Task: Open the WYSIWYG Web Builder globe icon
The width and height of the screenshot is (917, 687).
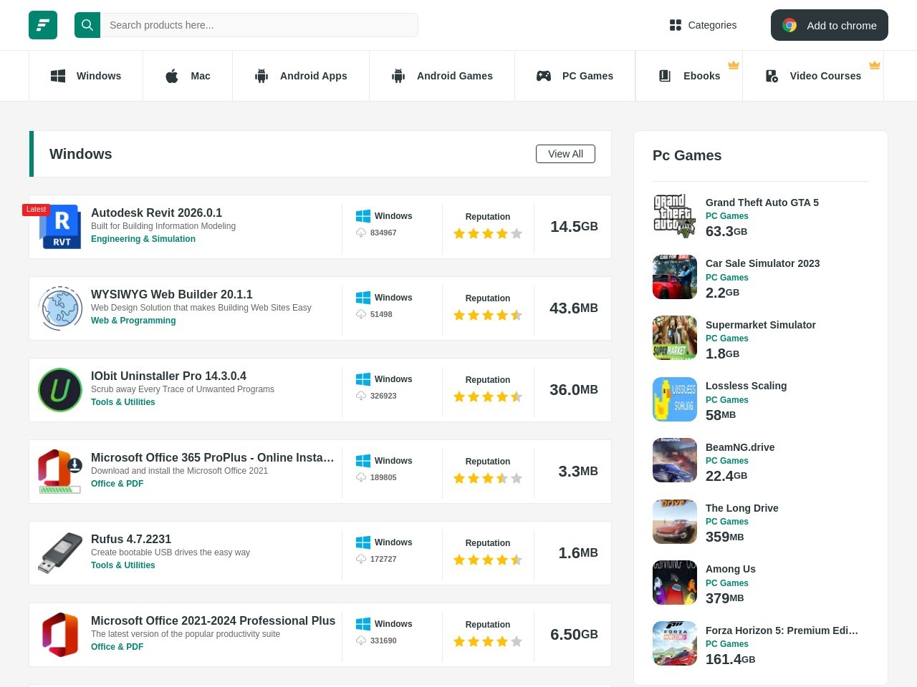Action: tap(60, 308)
